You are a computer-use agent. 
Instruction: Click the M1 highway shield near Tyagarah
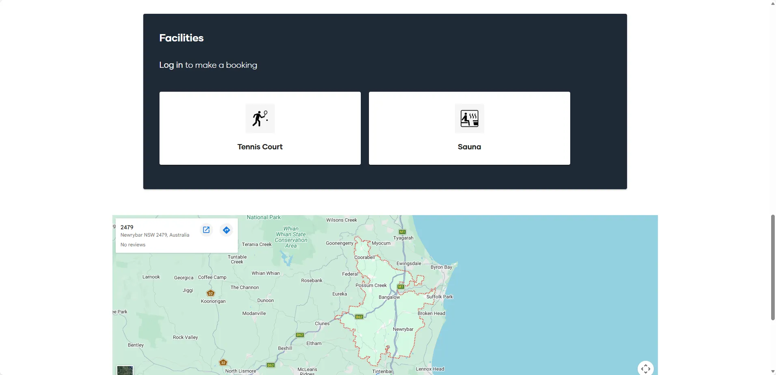[x=402, y=232]
